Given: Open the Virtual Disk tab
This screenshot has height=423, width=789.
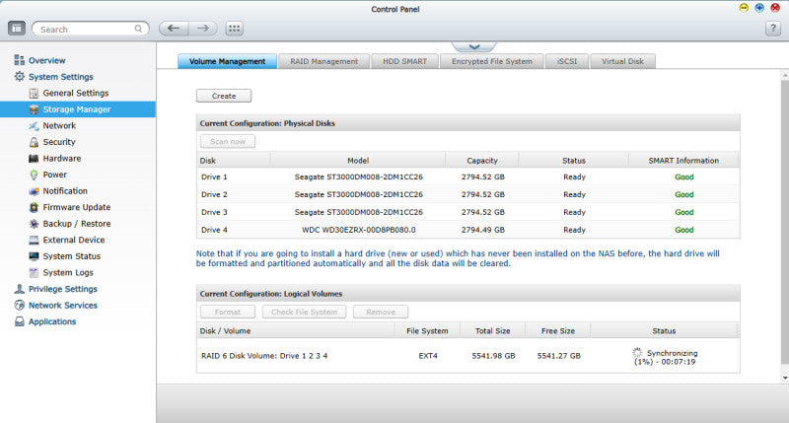Looking at the screenshot, I should click(x=623, y=61).
